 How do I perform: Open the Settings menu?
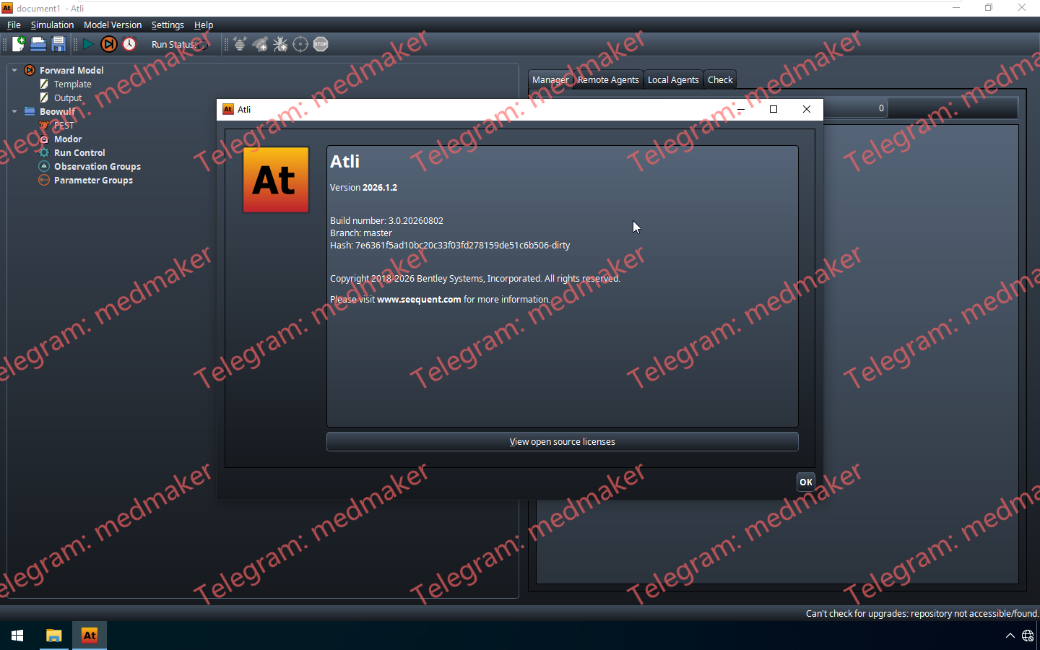point(168,25)
